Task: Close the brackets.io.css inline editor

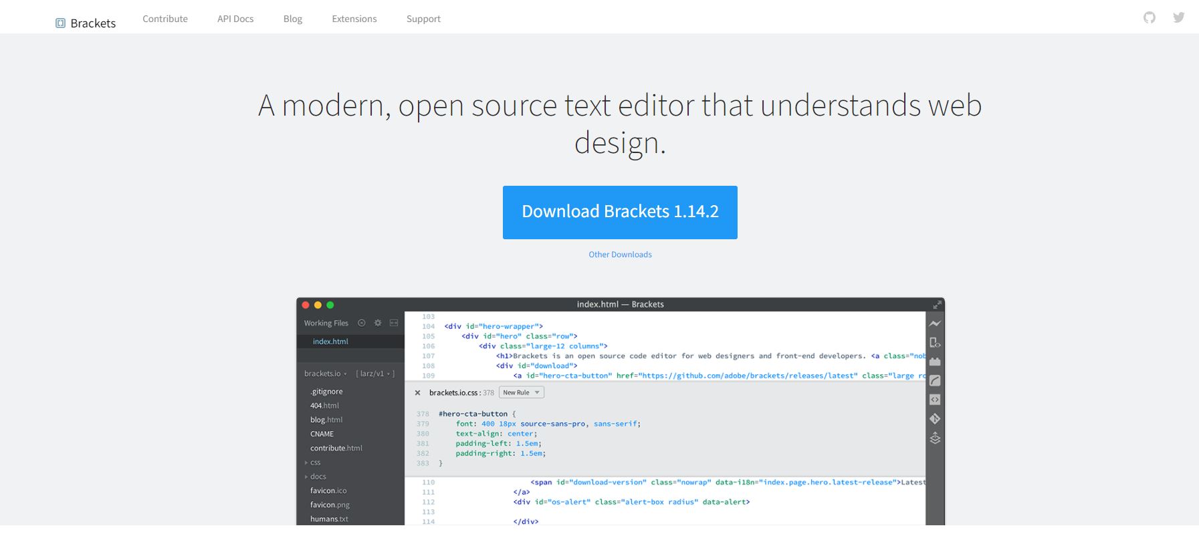Action: [417, 393]
